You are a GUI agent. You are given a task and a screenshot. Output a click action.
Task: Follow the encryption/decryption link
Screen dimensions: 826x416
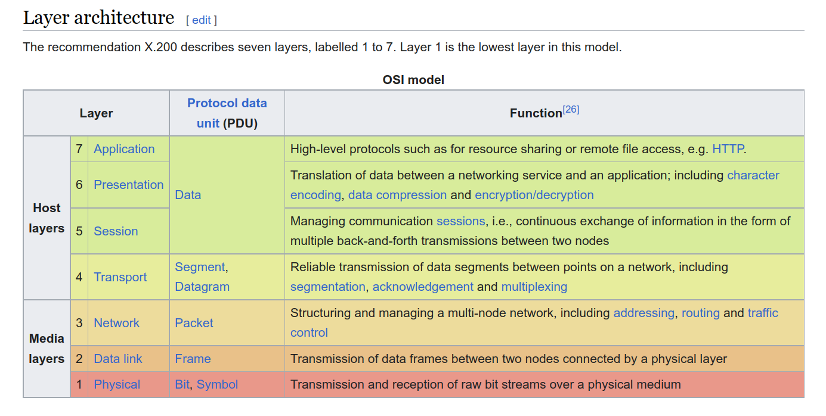coord(534,195)
